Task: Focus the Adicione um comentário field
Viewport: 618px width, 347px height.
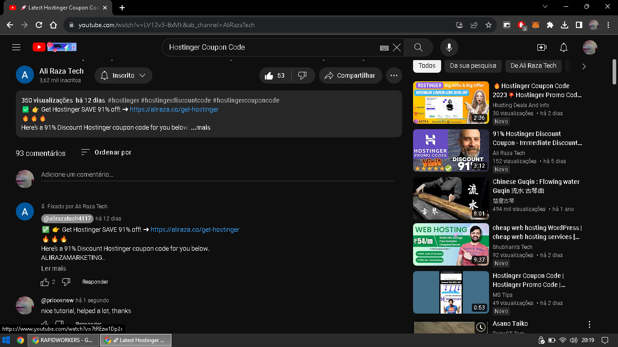Action: click(218, 175)
